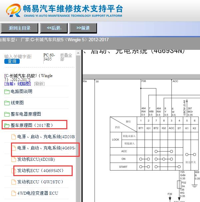Screen dimensions: 200x202
Task: Click the 整车原理图（2017款）open folder icon
Action: click(7, 126)
